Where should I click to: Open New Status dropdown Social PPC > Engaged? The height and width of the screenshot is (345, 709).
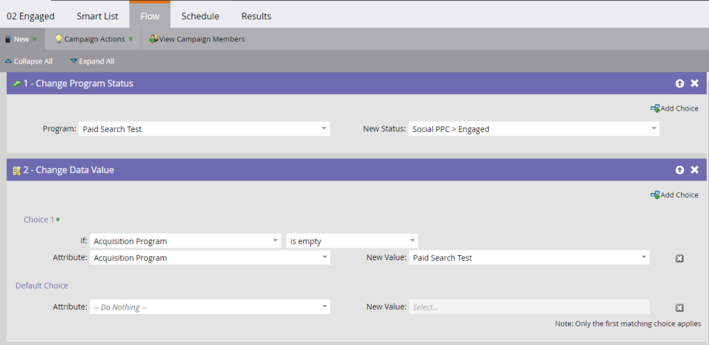point(534,129)
